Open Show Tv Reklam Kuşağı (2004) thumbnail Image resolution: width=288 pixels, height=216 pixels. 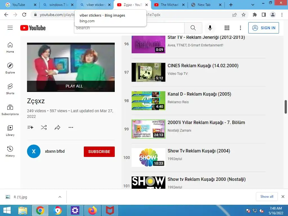tap(148, 157)
